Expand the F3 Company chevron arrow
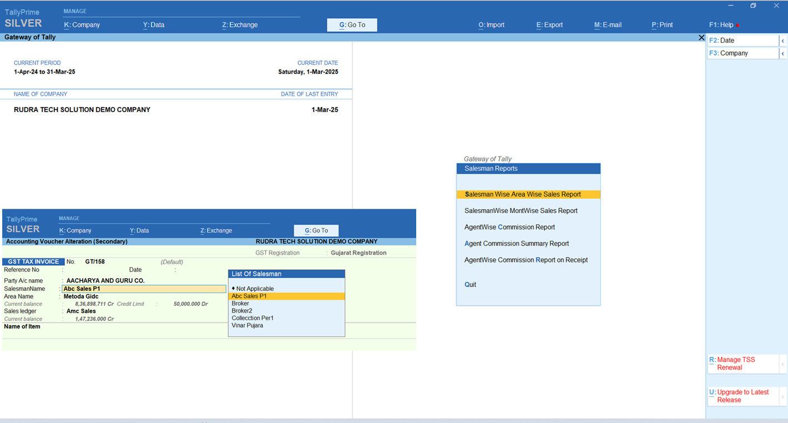The image size is (788, 423). click(782, 53)
